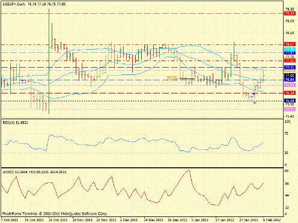
Task: Click the 79.50 price axis value
Action: pos(290,9)
